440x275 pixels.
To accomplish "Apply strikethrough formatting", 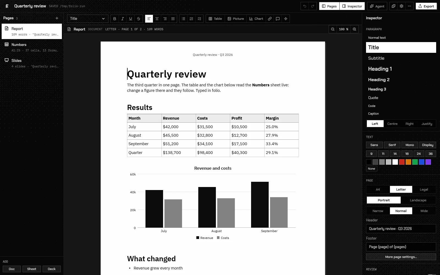I will pyautogui.click(x=139, y=19).
